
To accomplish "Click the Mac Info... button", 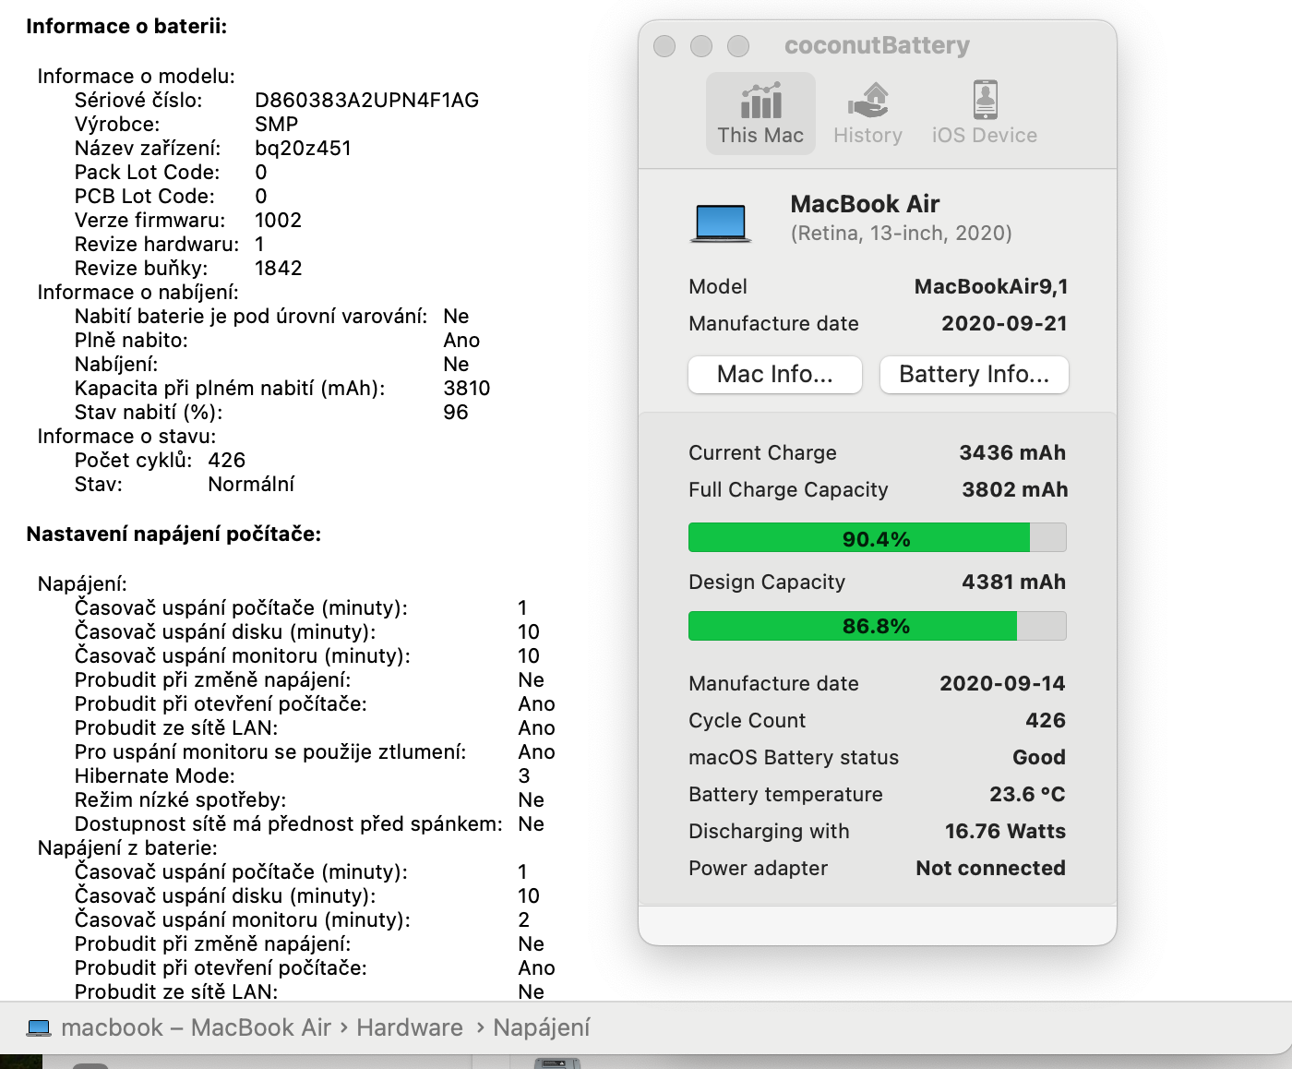I will tap(775, 375).
